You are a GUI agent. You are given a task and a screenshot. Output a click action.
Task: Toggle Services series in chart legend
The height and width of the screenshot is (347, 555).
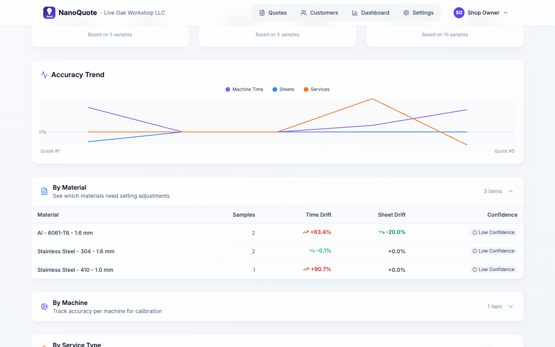[x=316, y=89]
